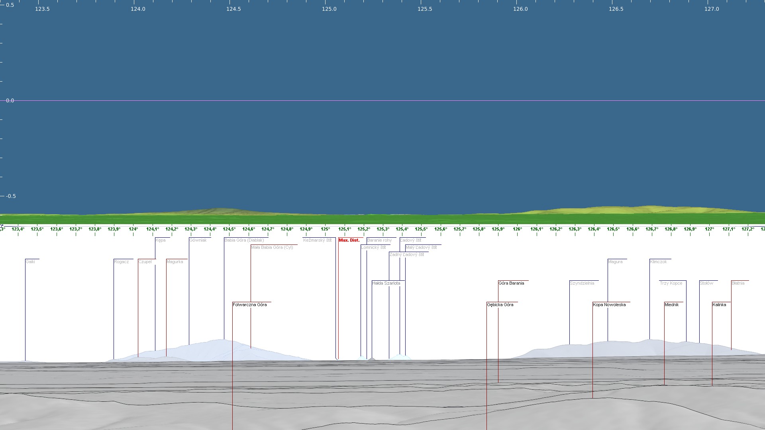Click the Magurka label
This screenshot has height=430, width=765.
175,262
